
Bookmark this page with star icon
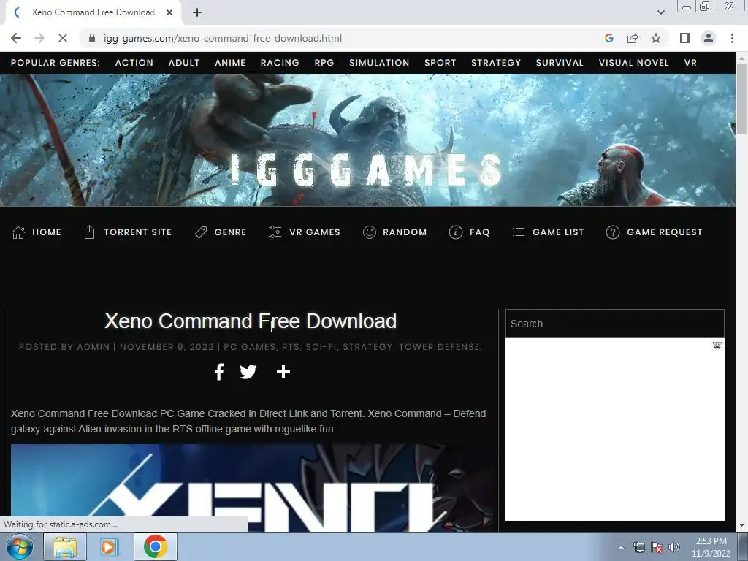(x=656, y=38)
